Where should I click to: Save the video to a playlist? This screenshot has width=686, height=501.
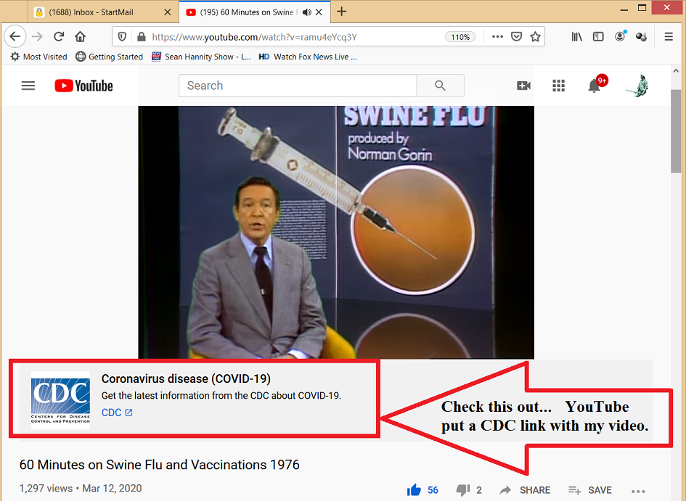589,490
